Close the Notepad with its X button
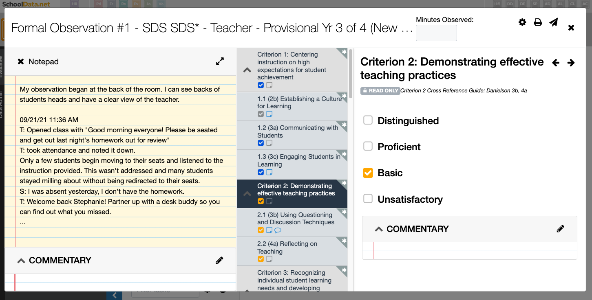The height and width of the screenshot is (300, 592). point(21,61)
